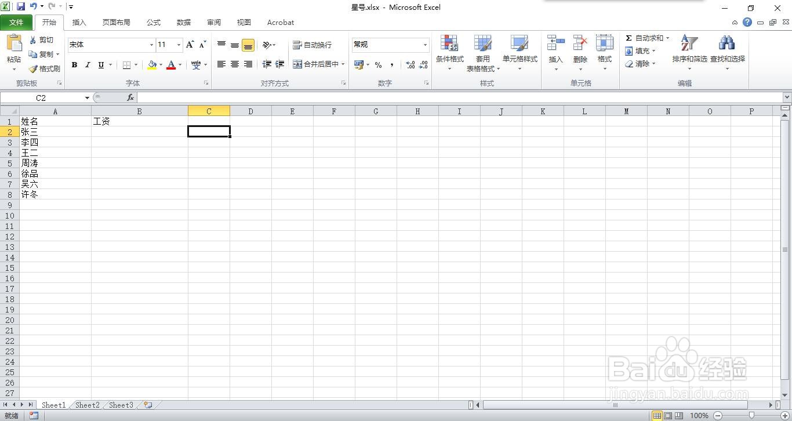Viewport: 792px width, 421px height.
Task: Open the File (文件) tab
Action: click(x=16, y=22)
